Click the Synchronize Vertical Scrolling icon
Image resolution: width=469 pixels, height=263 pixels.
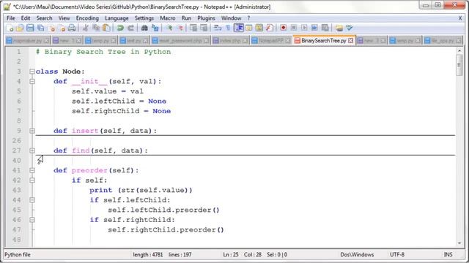(x=193, y=28)
